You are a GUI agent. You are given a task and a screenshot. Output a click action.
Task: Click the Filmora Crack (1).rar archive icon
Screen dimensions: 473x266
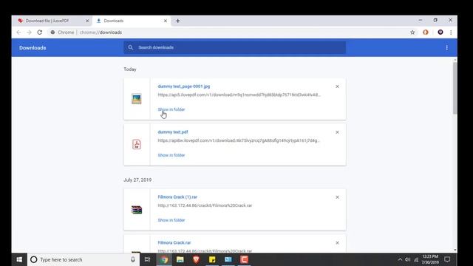[136, 210]
